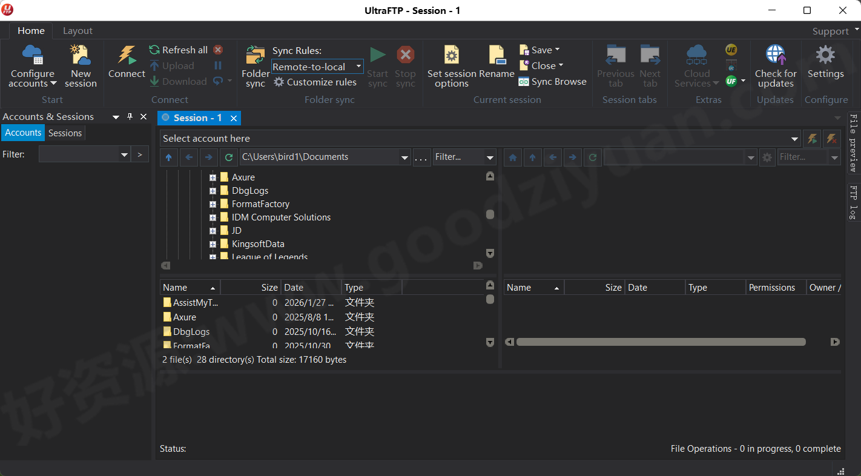This screenshot has width=861, height=476.
Task: Open the Sync Rules dropdown
Action: [x=358, y=67]
